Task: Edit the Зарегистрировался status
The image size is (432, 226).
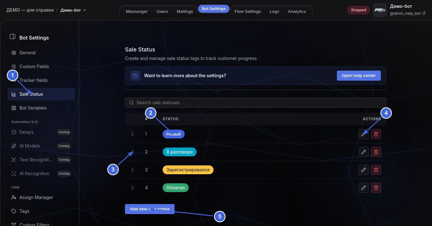Action: pyautogui.click(x=364, y=170)
